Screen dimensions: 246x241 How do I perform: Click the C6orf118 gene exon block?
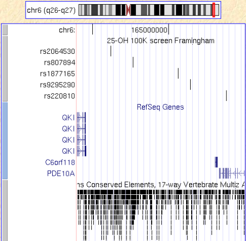click(216, 162)
